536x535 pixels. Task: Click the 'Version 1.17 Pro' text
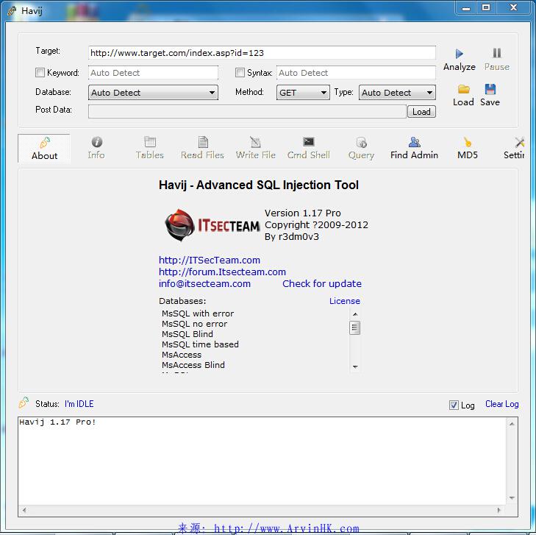click(302, 213)
